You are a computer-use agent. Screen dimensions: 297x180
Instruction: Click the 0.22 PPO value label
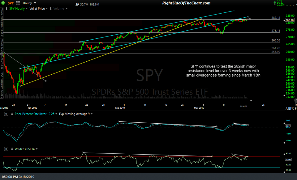tap(287, 126)
